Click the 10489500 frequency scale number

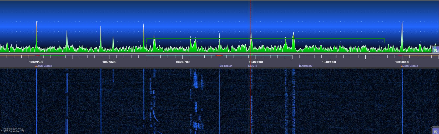36,62
